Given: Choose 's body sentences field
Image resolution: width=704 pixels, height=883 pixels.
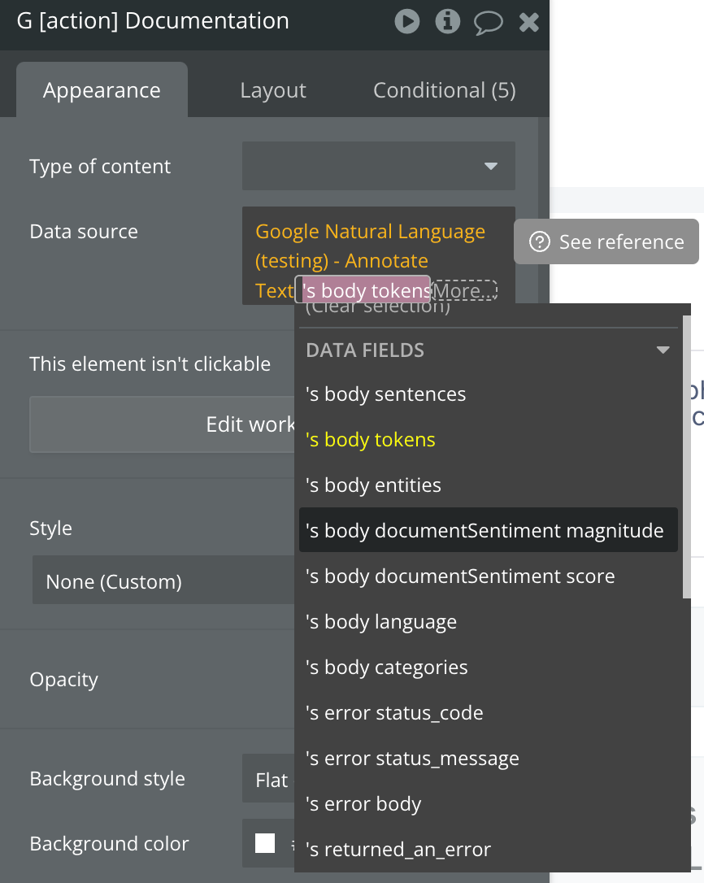Looking at the screenshot, I should 489,394.
